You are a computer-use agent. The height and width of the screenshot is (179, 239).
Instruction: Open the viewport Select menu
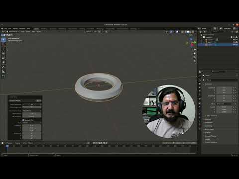(x=28, y=32)
